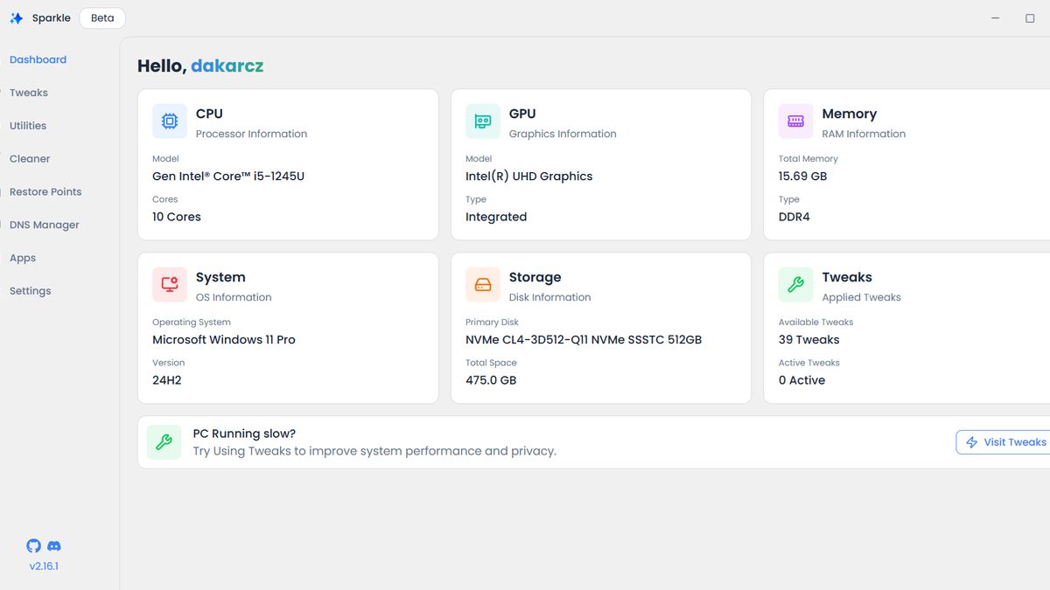Open the Apps section
The width and height of the screenshot is (1050, 590).
(x=23, y=259)
